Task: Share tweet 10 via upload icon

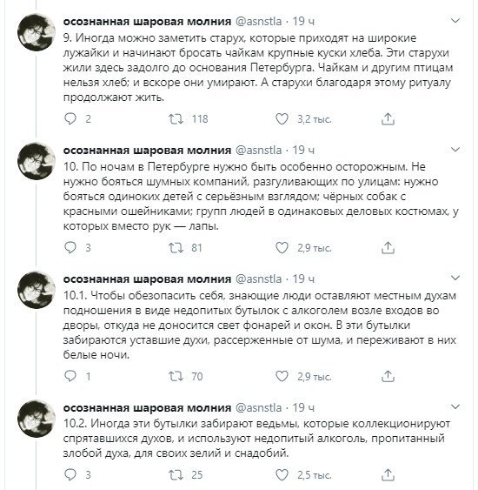Action: pyautogui.click(x=388, y=248)
